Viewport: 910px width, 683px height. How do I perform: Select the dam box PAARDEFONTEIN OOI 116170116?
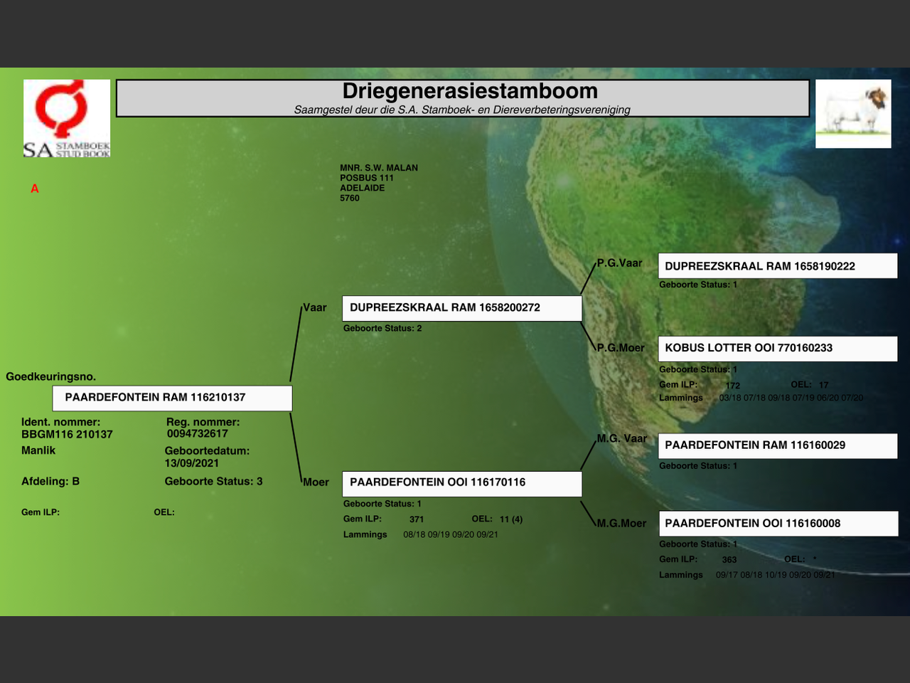tap(461, 483)
